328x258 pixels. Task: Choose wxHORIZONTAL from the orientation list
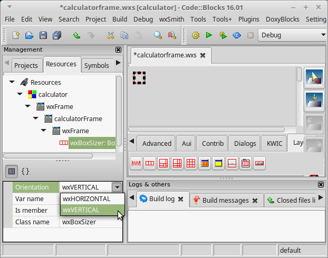[92, 199]
